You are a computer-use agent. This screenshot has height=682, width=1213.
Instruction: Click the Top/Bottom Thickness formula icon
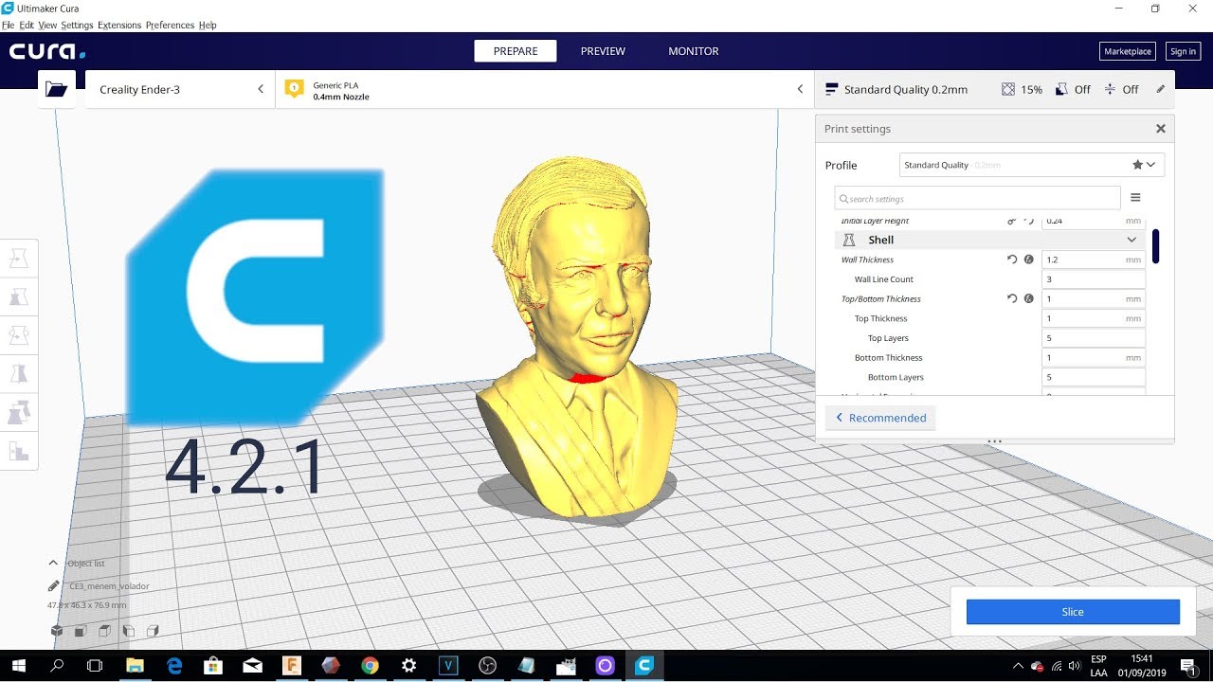(1029, 298)
